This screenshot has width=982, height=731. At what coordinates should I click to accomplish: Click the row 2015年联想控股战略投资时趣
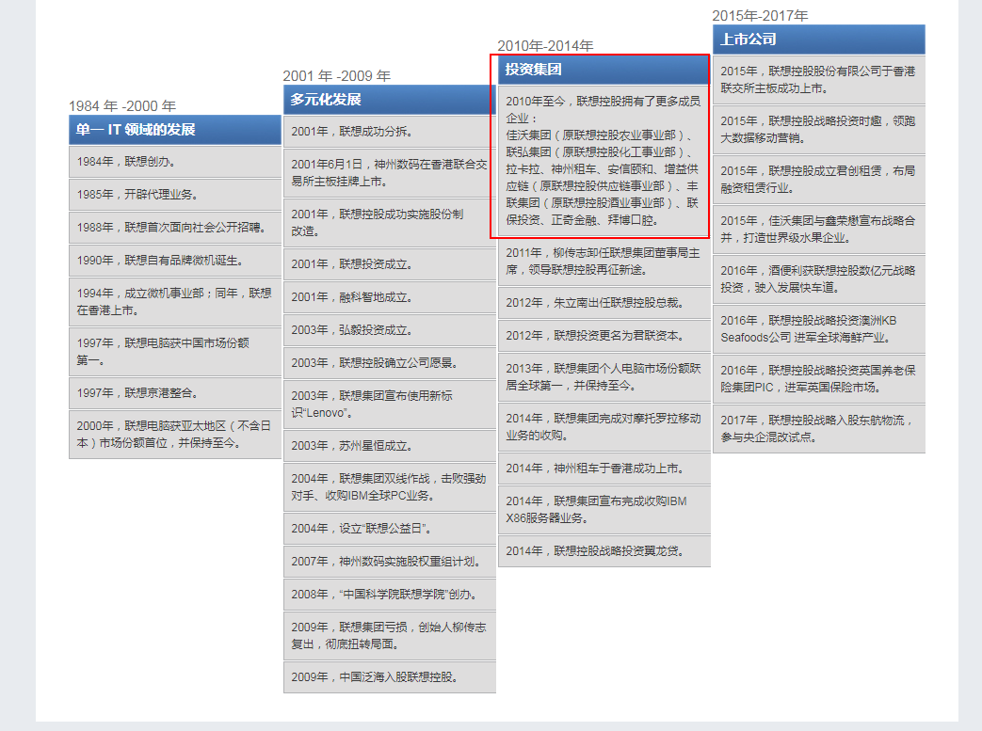tap(818, 130)
